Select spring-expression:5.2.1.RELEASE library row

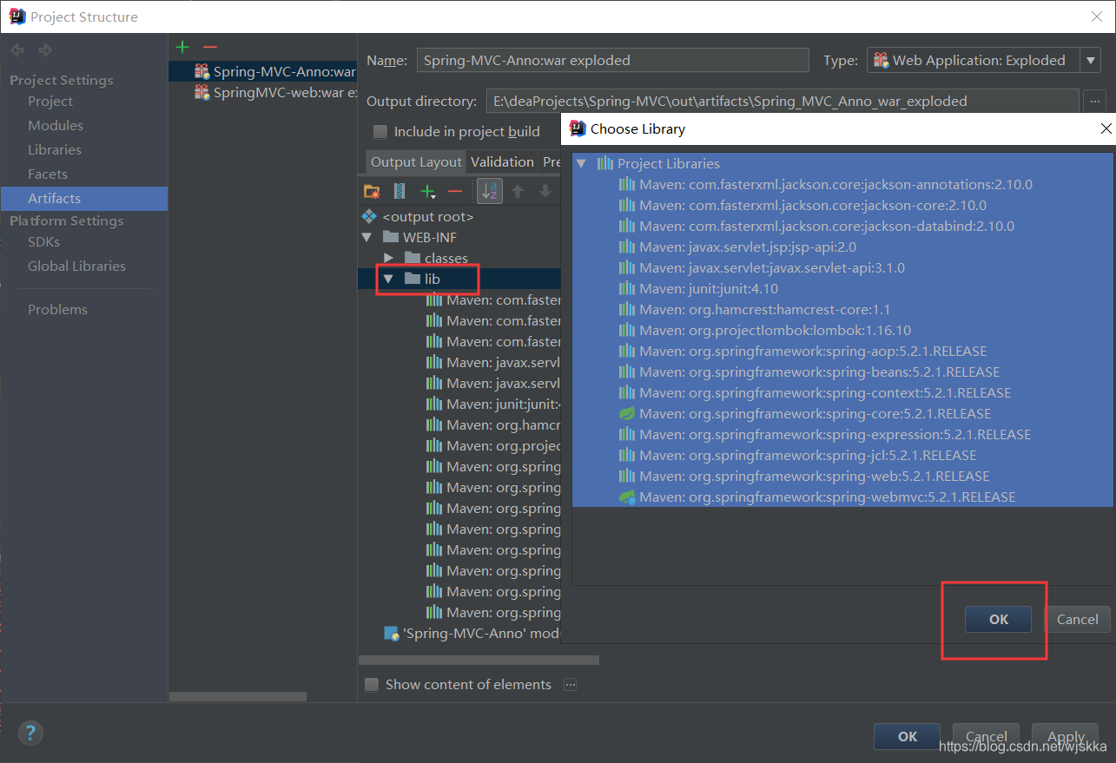coord(842,435)
